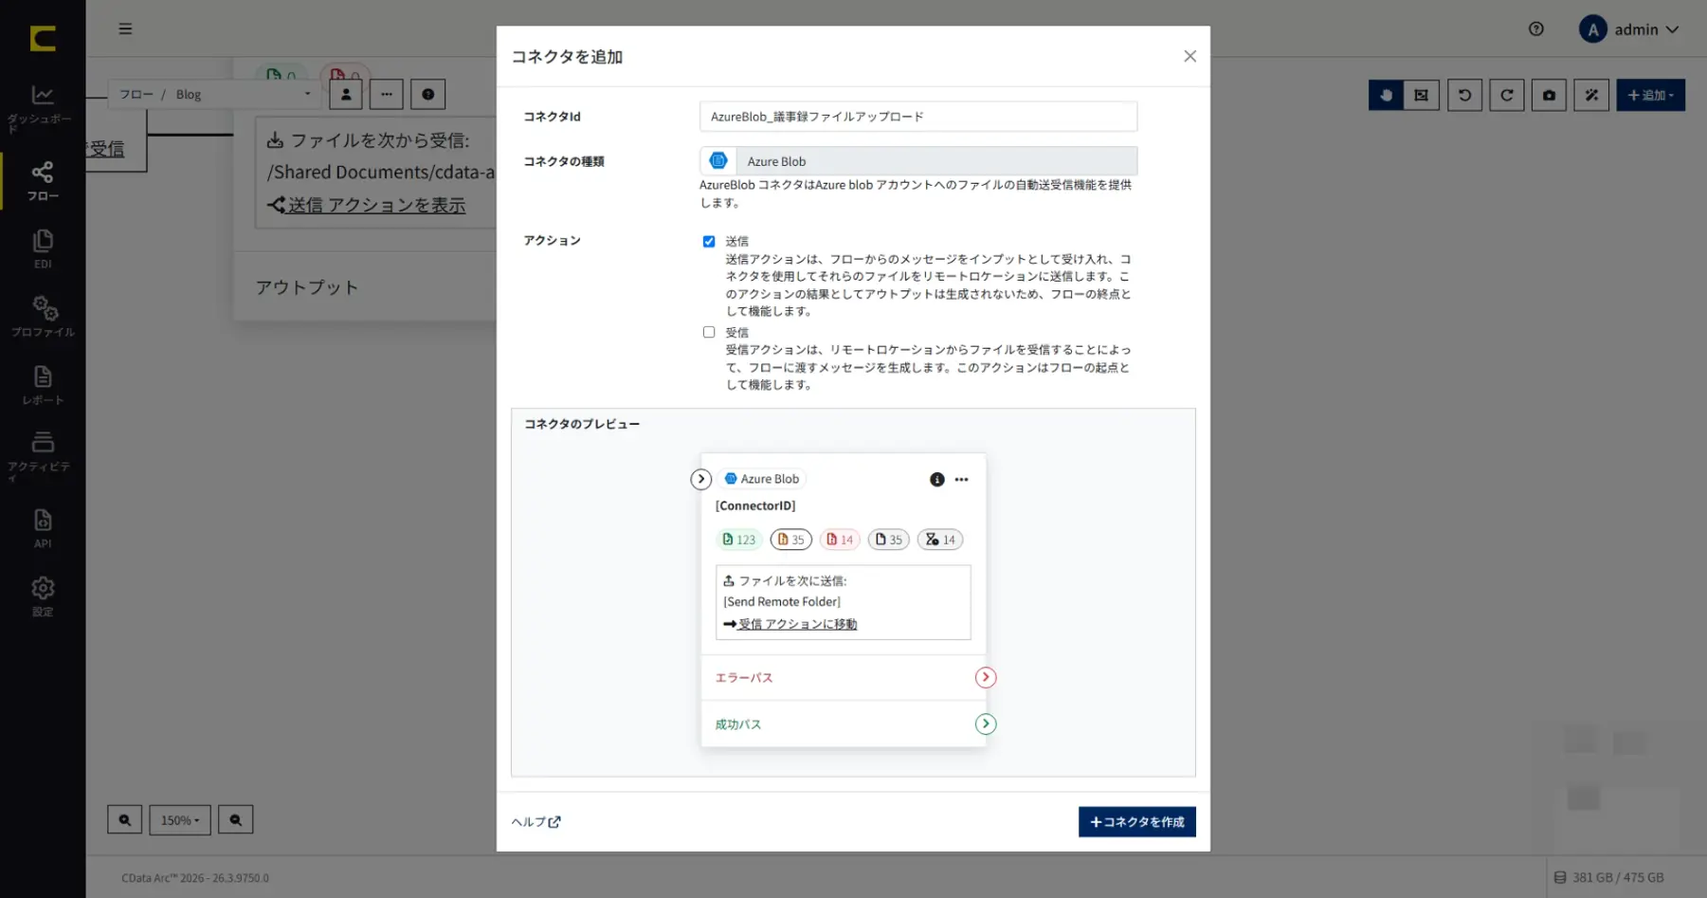Image resolution: width=1707 pixels, height=898 pixels.
Task: Click the CData Arc version text
Action: pyautogui.click(x=195, y=878)
